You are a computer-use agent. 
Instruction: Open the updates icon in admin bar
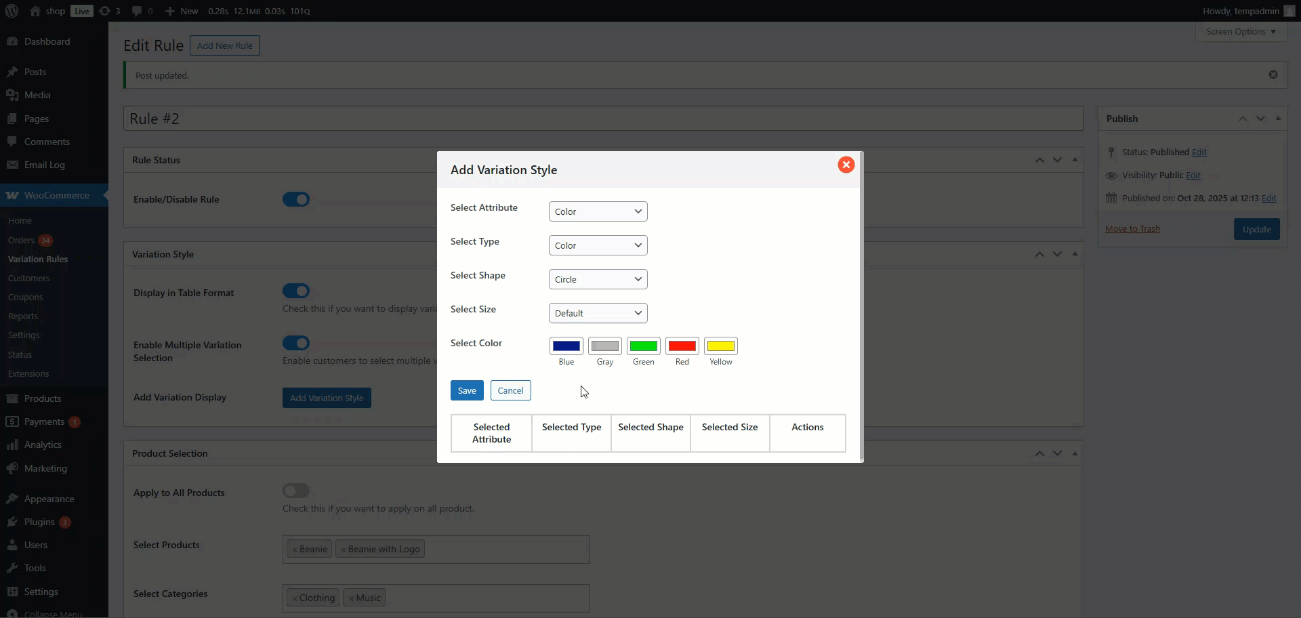(x=105, y=11)
